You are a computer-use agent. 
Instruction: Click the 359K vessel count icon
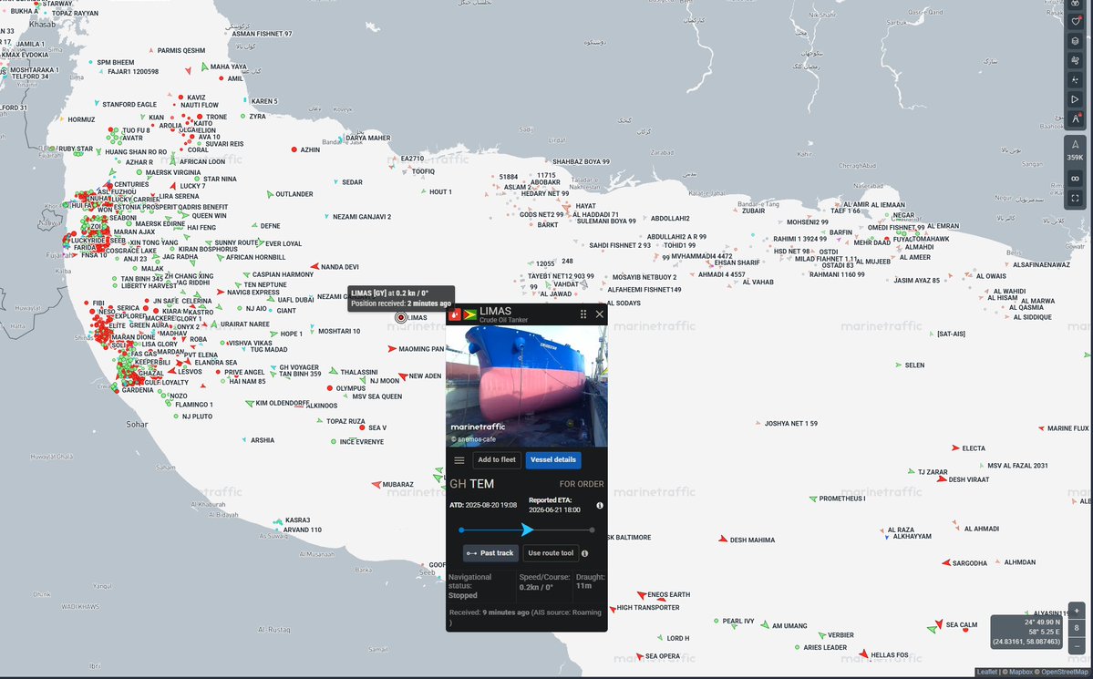point(1075,149)
